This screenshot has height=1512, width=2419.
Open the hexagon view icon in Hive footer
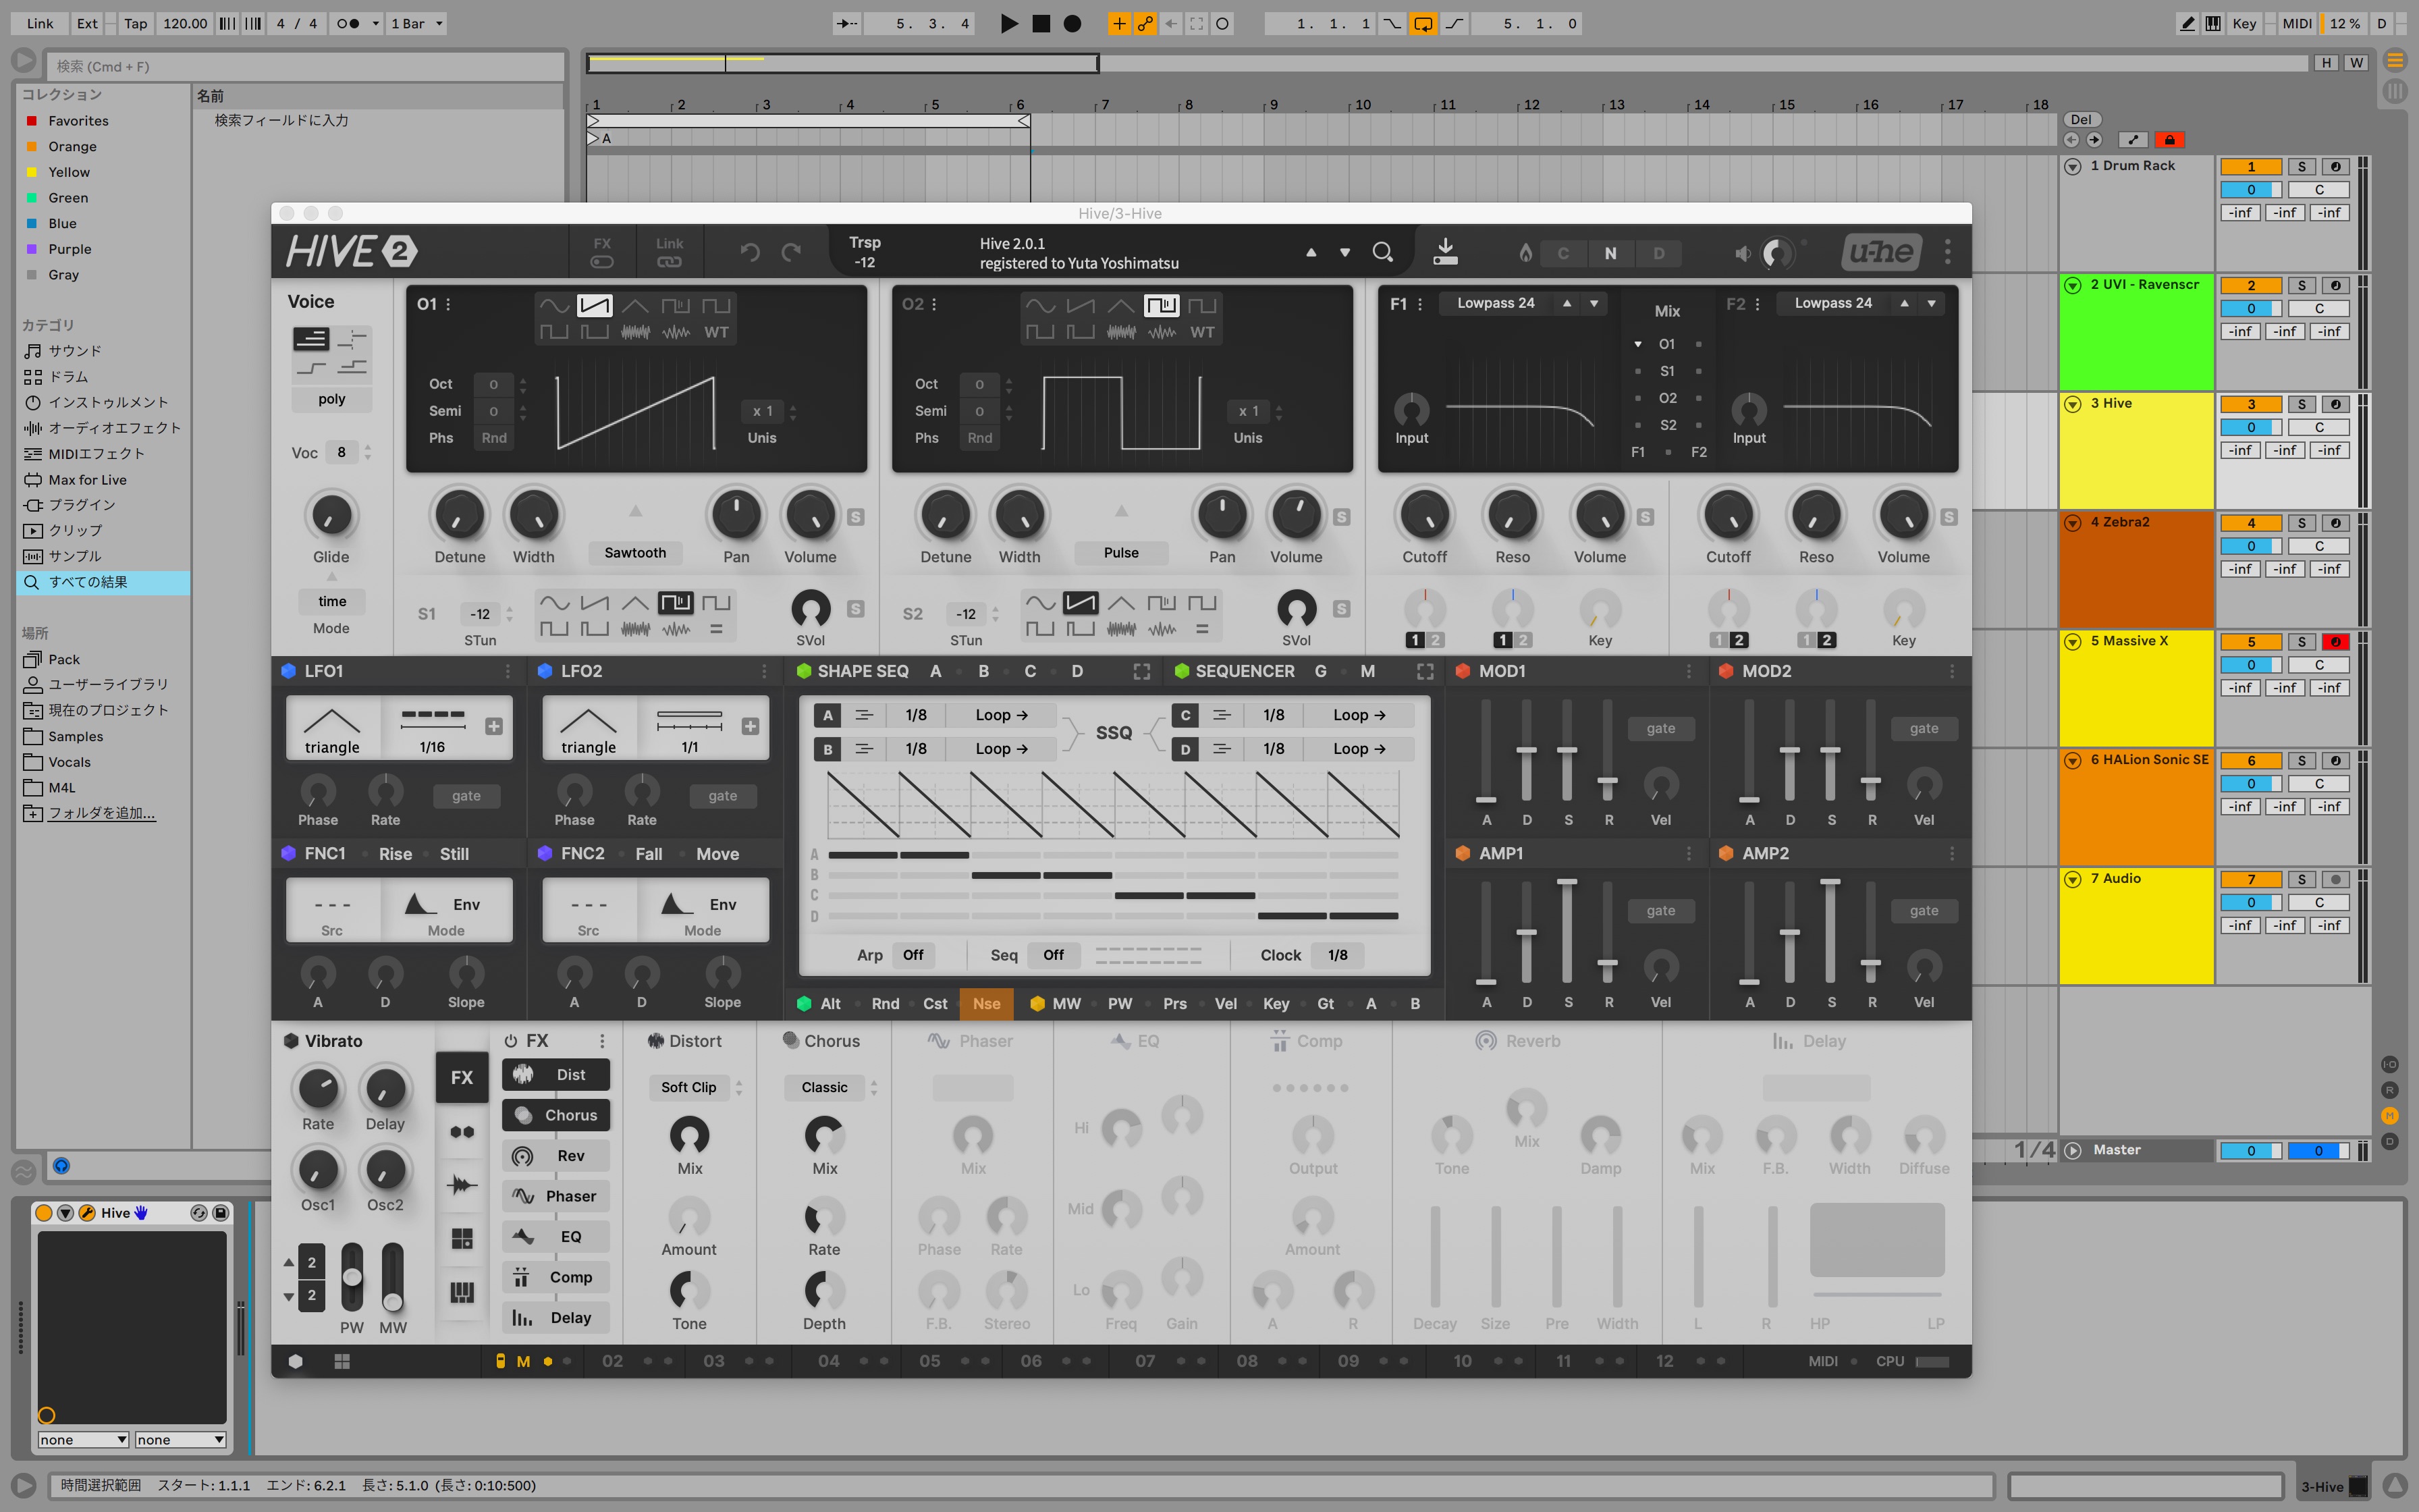click(x=296, y=1361)
